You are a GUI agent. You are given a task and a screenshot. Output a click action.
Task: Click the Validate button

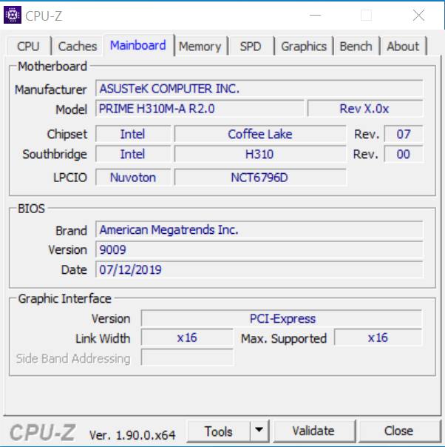pos(313,431)
